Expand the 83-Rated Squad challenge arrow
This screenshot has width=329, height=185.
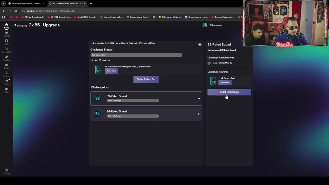click(199, 98)
